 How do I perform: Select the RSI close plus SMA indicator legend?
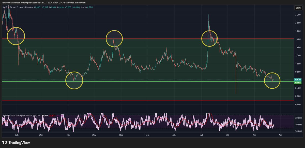tap(22, 116)
